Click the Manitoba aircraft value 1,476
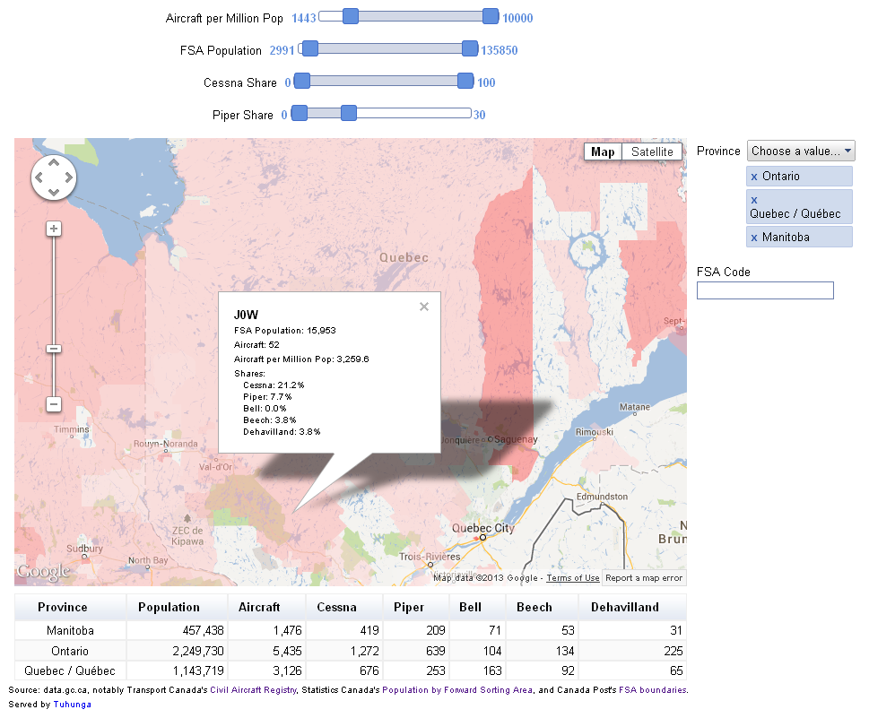The image size is (869, 718). [x=287, y=630]
